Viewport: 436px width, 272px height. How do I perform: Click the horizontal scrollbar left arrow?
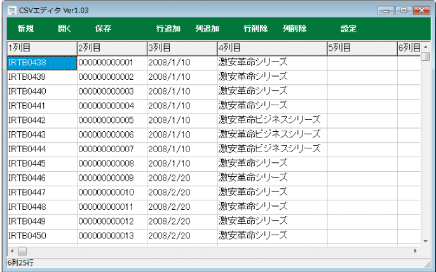coord(11,251)
